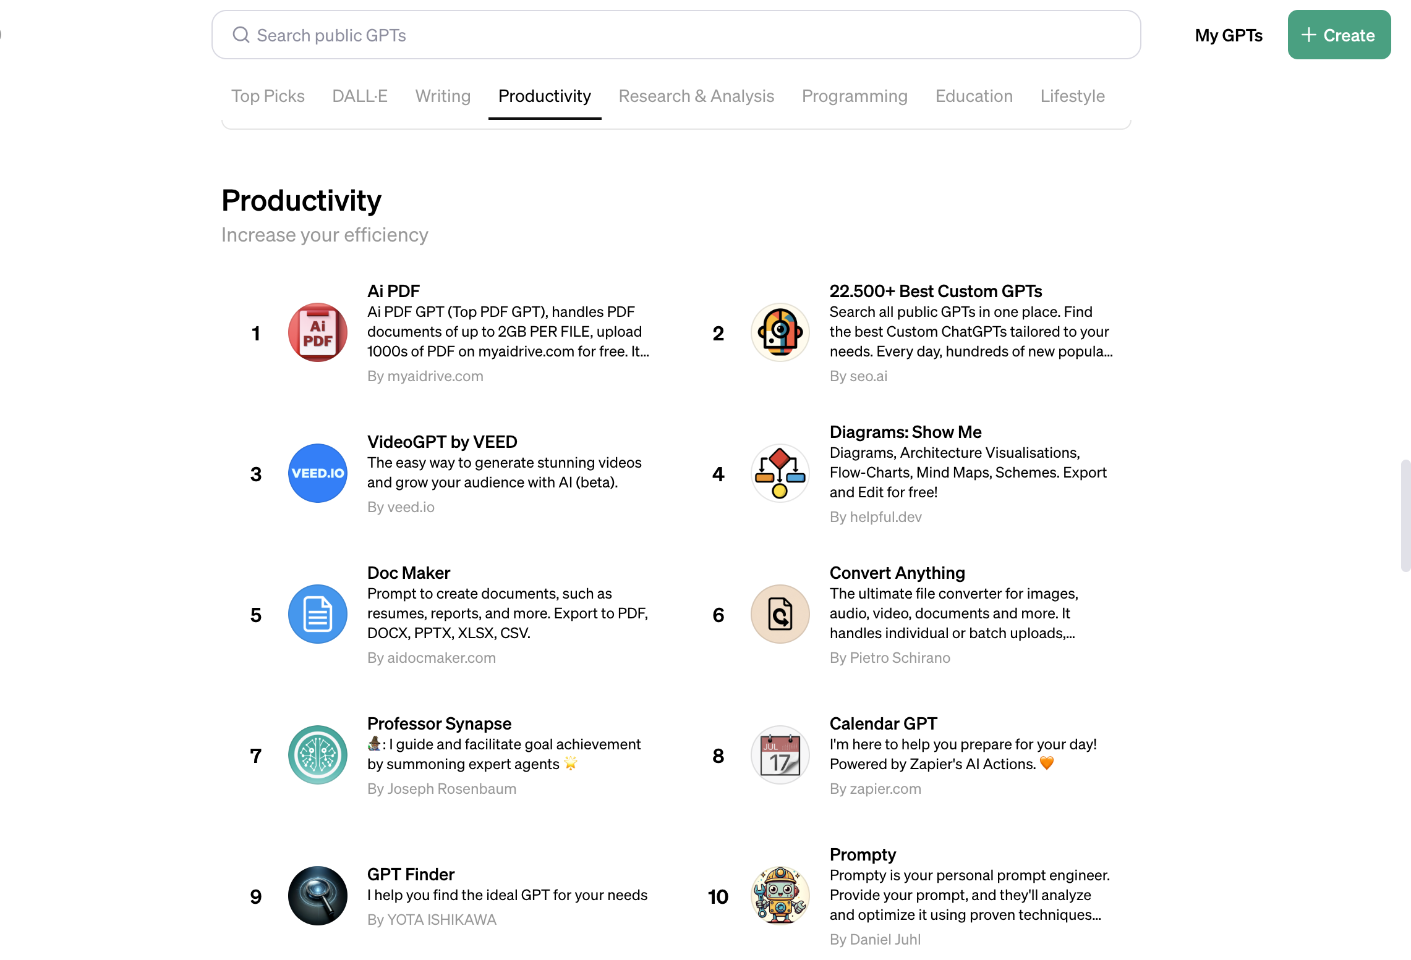This screenshot has height=960, width=1411.
Task: Open the Diagrams: Show Me title
Action: point(905,432)
